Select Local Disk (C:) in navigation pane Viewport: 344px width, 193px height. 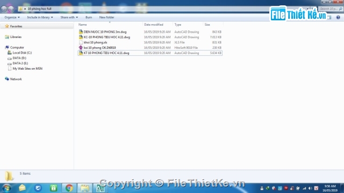tap(22, 53)
